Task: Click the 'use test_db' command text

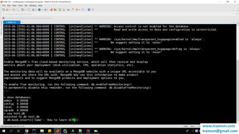Action: click(16, 114)
